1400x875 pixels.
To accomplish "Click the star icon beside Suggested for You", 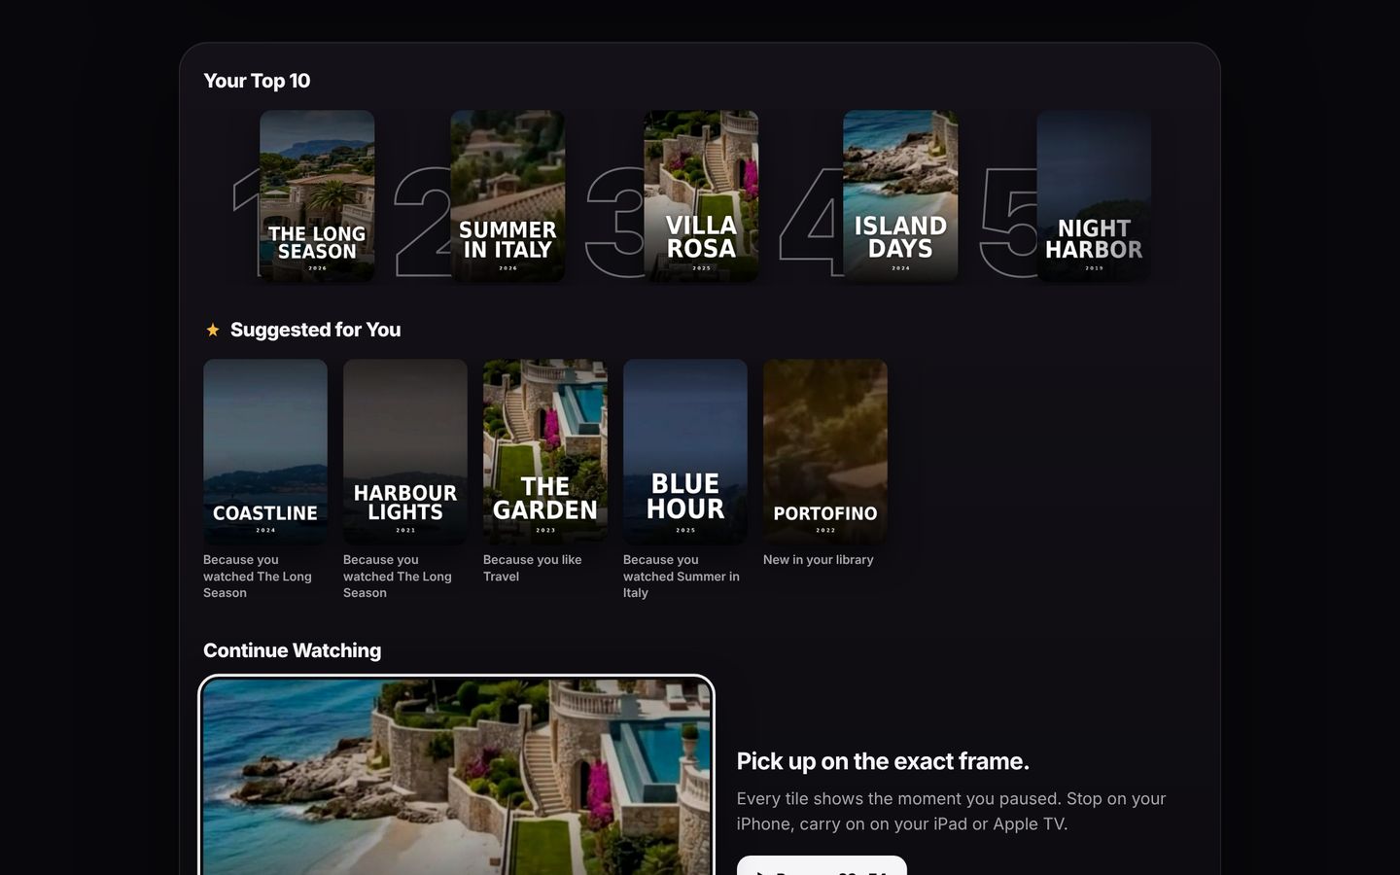I will (x=213, y=331).
